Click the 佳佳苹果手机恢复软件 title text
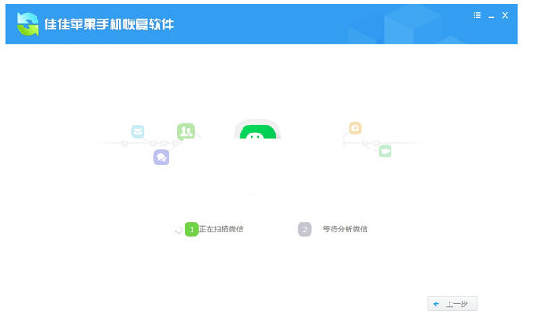 point(109,24)
